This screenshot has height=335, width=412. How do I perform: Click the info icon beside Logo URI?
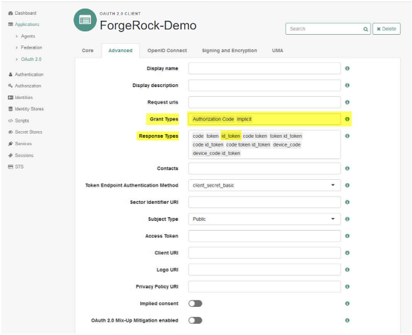point(347,269)
